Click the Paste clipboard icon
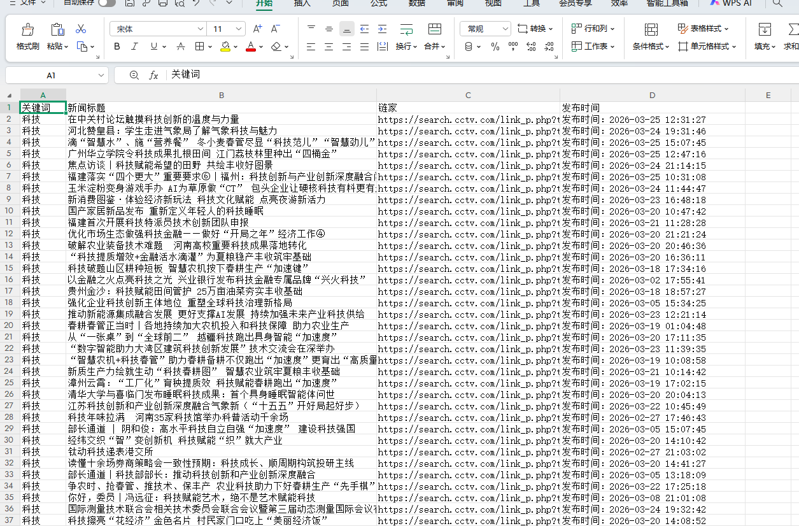Viewport: 799px width, 526px height. [x=57, y=29]
